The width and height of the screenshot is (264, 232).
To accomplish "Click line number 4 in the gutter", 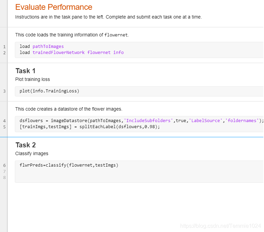I will coord(4,121).
